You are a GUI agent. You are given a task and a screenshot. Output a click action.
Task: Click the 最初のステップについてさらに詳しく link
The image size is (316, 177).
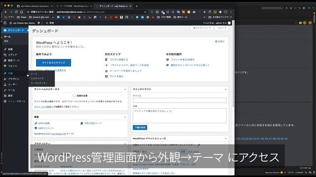[x=190, y=65]
